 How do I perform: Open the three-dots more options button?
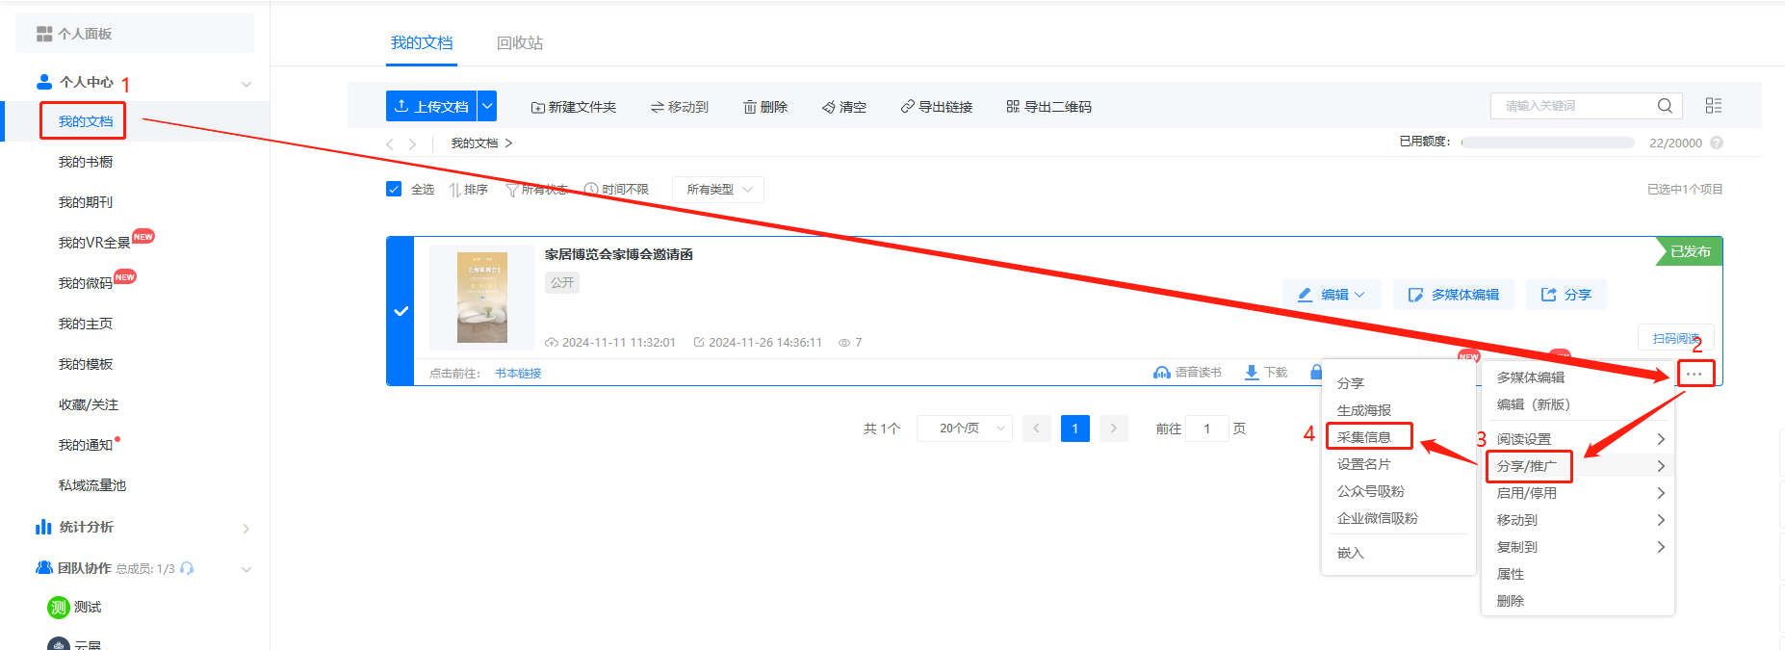(x=1694, y=374)
